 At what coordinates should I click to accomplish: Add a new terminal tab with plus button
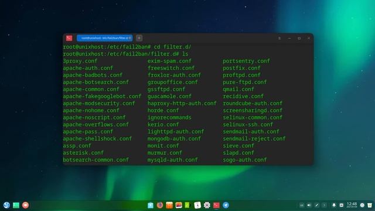[139, 38]
